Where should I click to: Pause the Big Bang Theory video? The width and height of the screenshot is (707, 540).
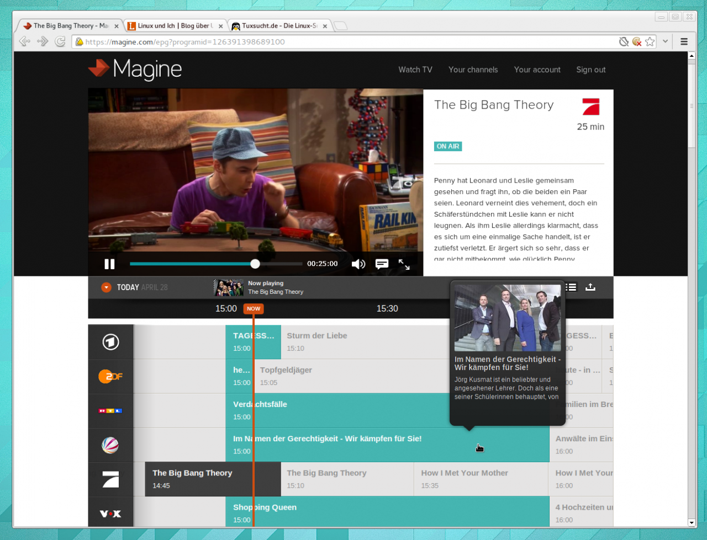coord(109,264)
